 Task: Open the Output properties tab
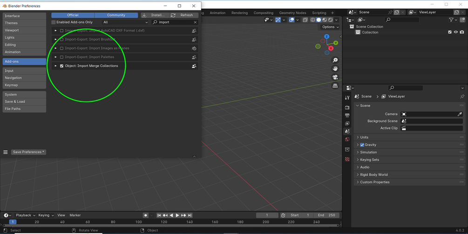point(347,115)
